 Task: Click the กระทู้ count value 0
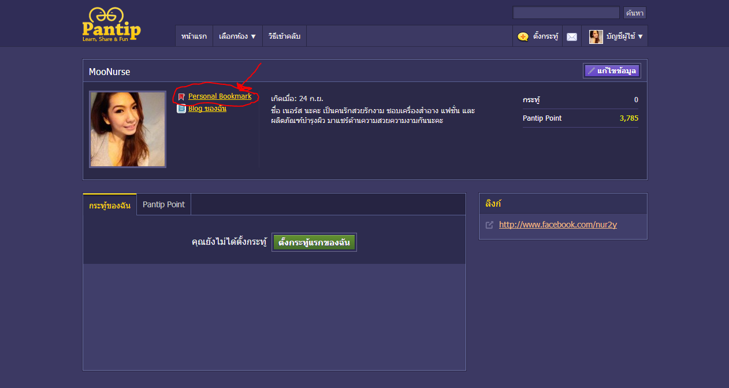click(x=636, y=100)
